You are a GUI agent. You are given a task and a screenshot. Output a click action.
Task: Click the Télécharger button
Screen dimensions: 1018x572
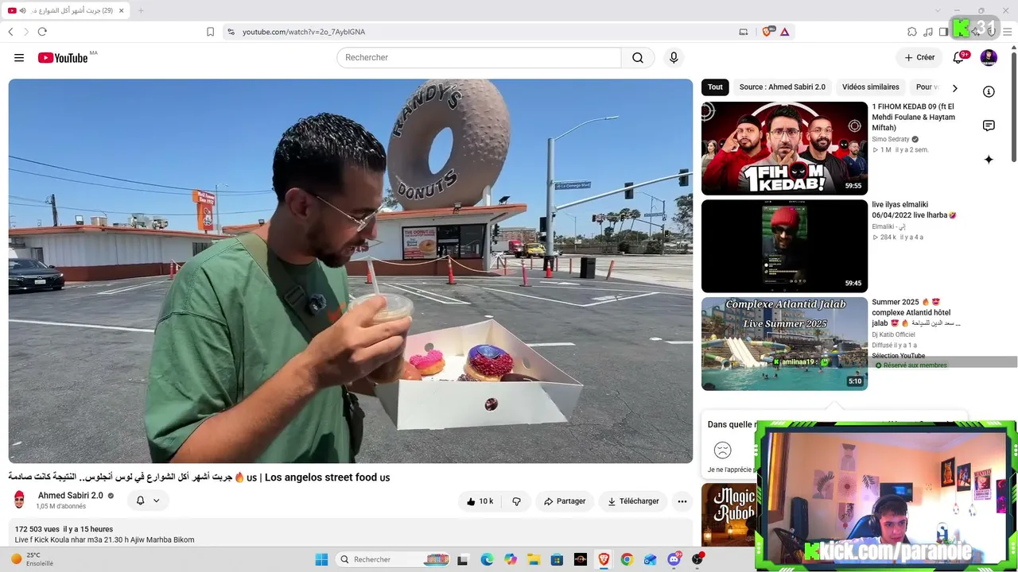click(633, 501)
